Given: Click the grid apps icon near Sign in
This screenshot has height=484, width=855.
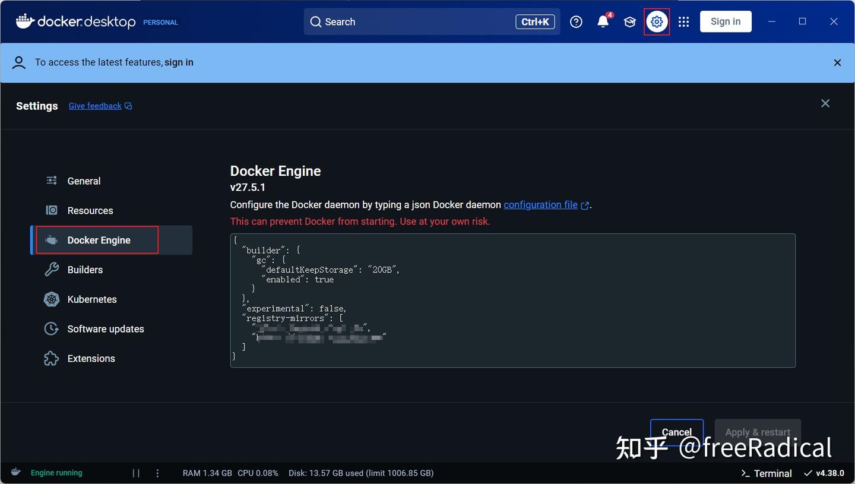Looking at the screenshot, I should click(683, 21).
